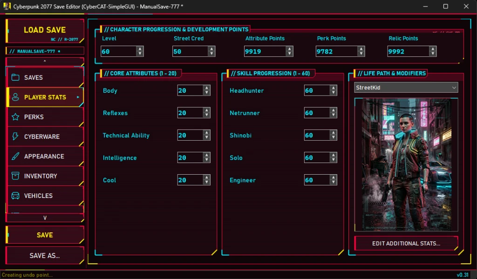
Task: Open Edit Additional Stats dialog
Action: tap(406, 244)
